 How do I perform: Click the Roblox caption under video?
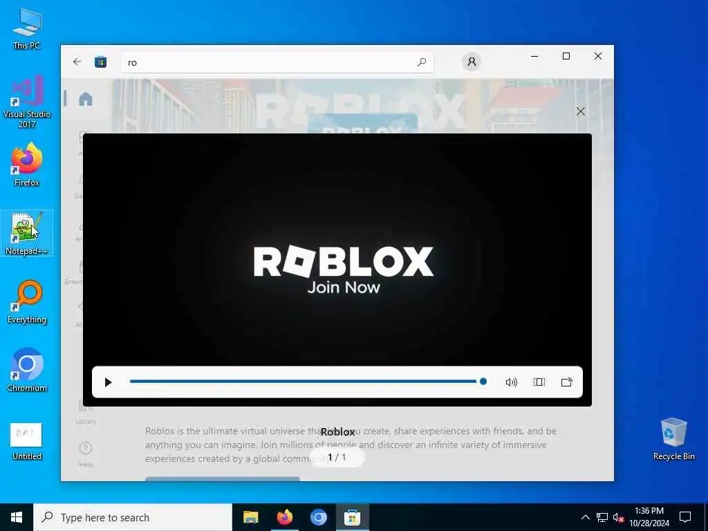point(337,432)
